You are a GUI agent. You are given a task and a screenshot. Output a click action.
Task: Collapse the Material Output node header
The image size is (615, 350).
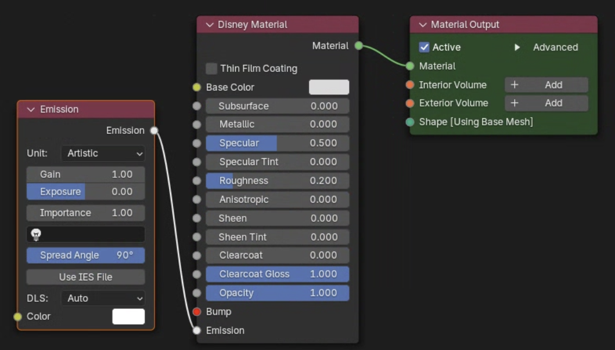click(423, 25)
